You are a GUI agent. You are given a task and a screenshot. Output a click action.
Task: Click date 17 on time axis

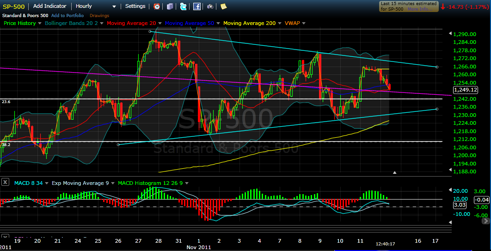tap(435, 241)
